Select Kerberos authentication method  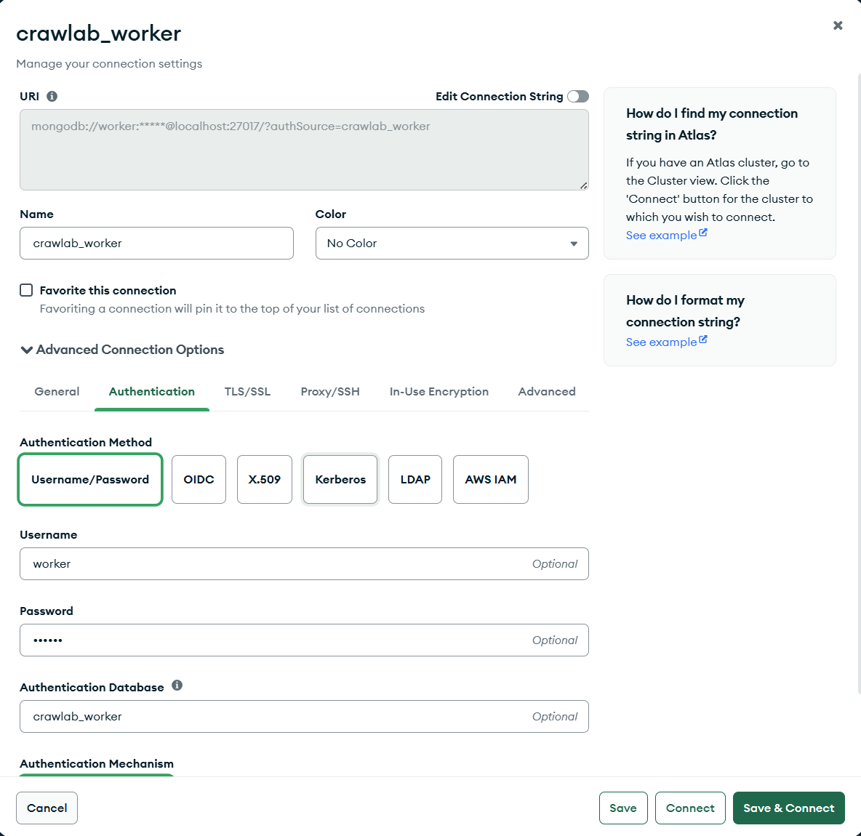coord(340,479)
